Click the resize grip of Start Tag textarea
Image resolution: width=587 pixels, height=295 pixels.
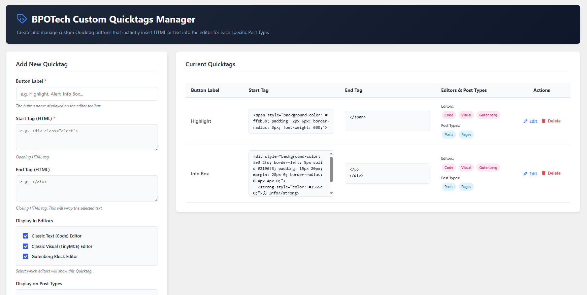coord(156,148)
